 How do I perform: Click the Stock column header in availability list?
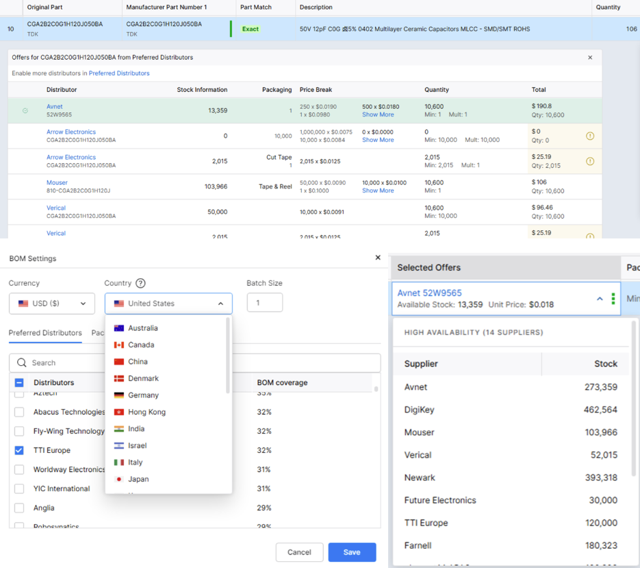[x=606, y=364]
